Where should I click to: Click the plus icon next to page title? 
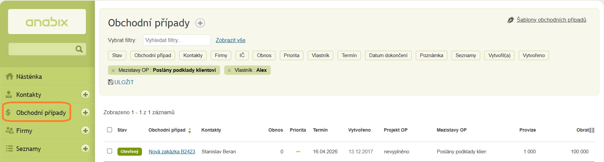[200, 23]
